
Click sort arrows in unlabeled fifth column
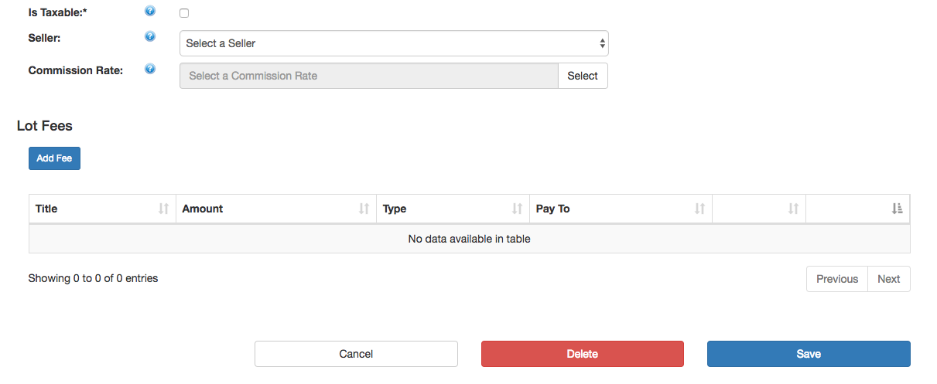793,209
